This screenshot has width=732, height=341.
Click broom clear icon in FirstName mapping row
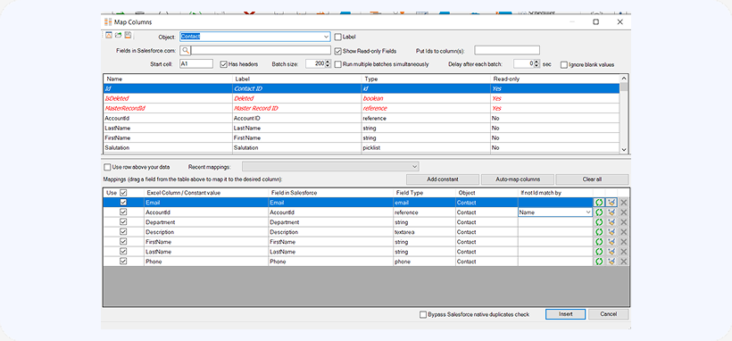coord(611,242)
